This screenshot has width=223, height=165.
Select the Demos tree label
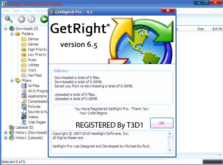[x=33, y=39]
